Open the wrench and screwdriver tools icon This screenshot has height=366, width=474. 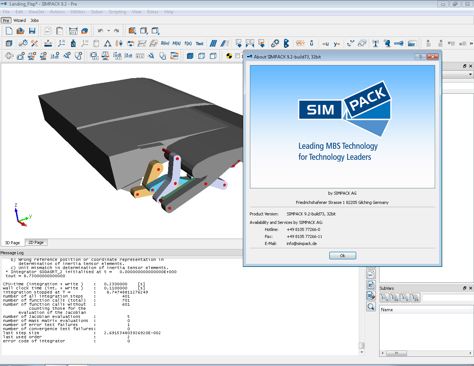pos(34,43)
